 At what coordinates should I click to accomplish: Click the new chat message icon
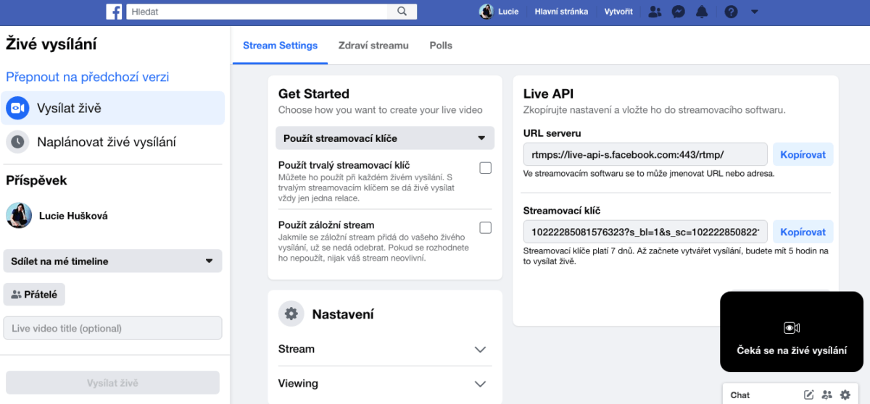[x=809, y=395]
